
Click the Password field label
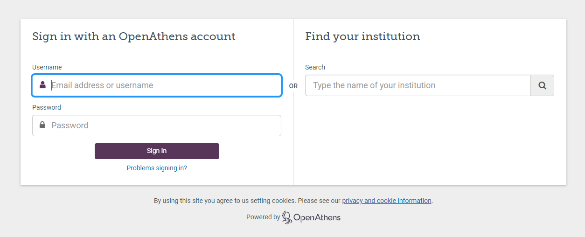[47, 107]
